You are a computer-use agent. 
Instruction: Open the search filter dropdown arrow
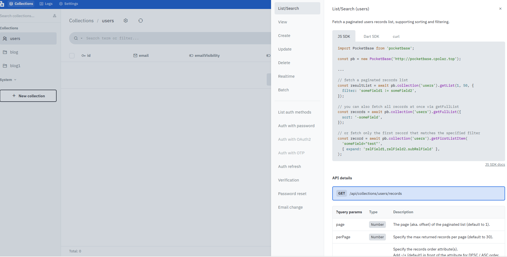[81, 38]
